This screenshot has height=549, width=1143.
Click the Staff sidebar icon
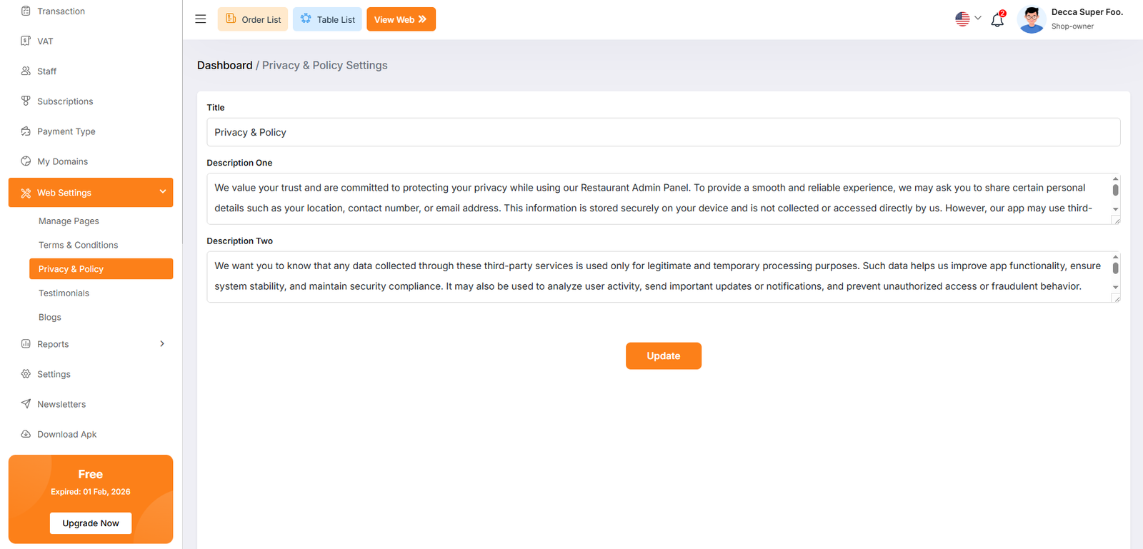click(x=26, y=71)
